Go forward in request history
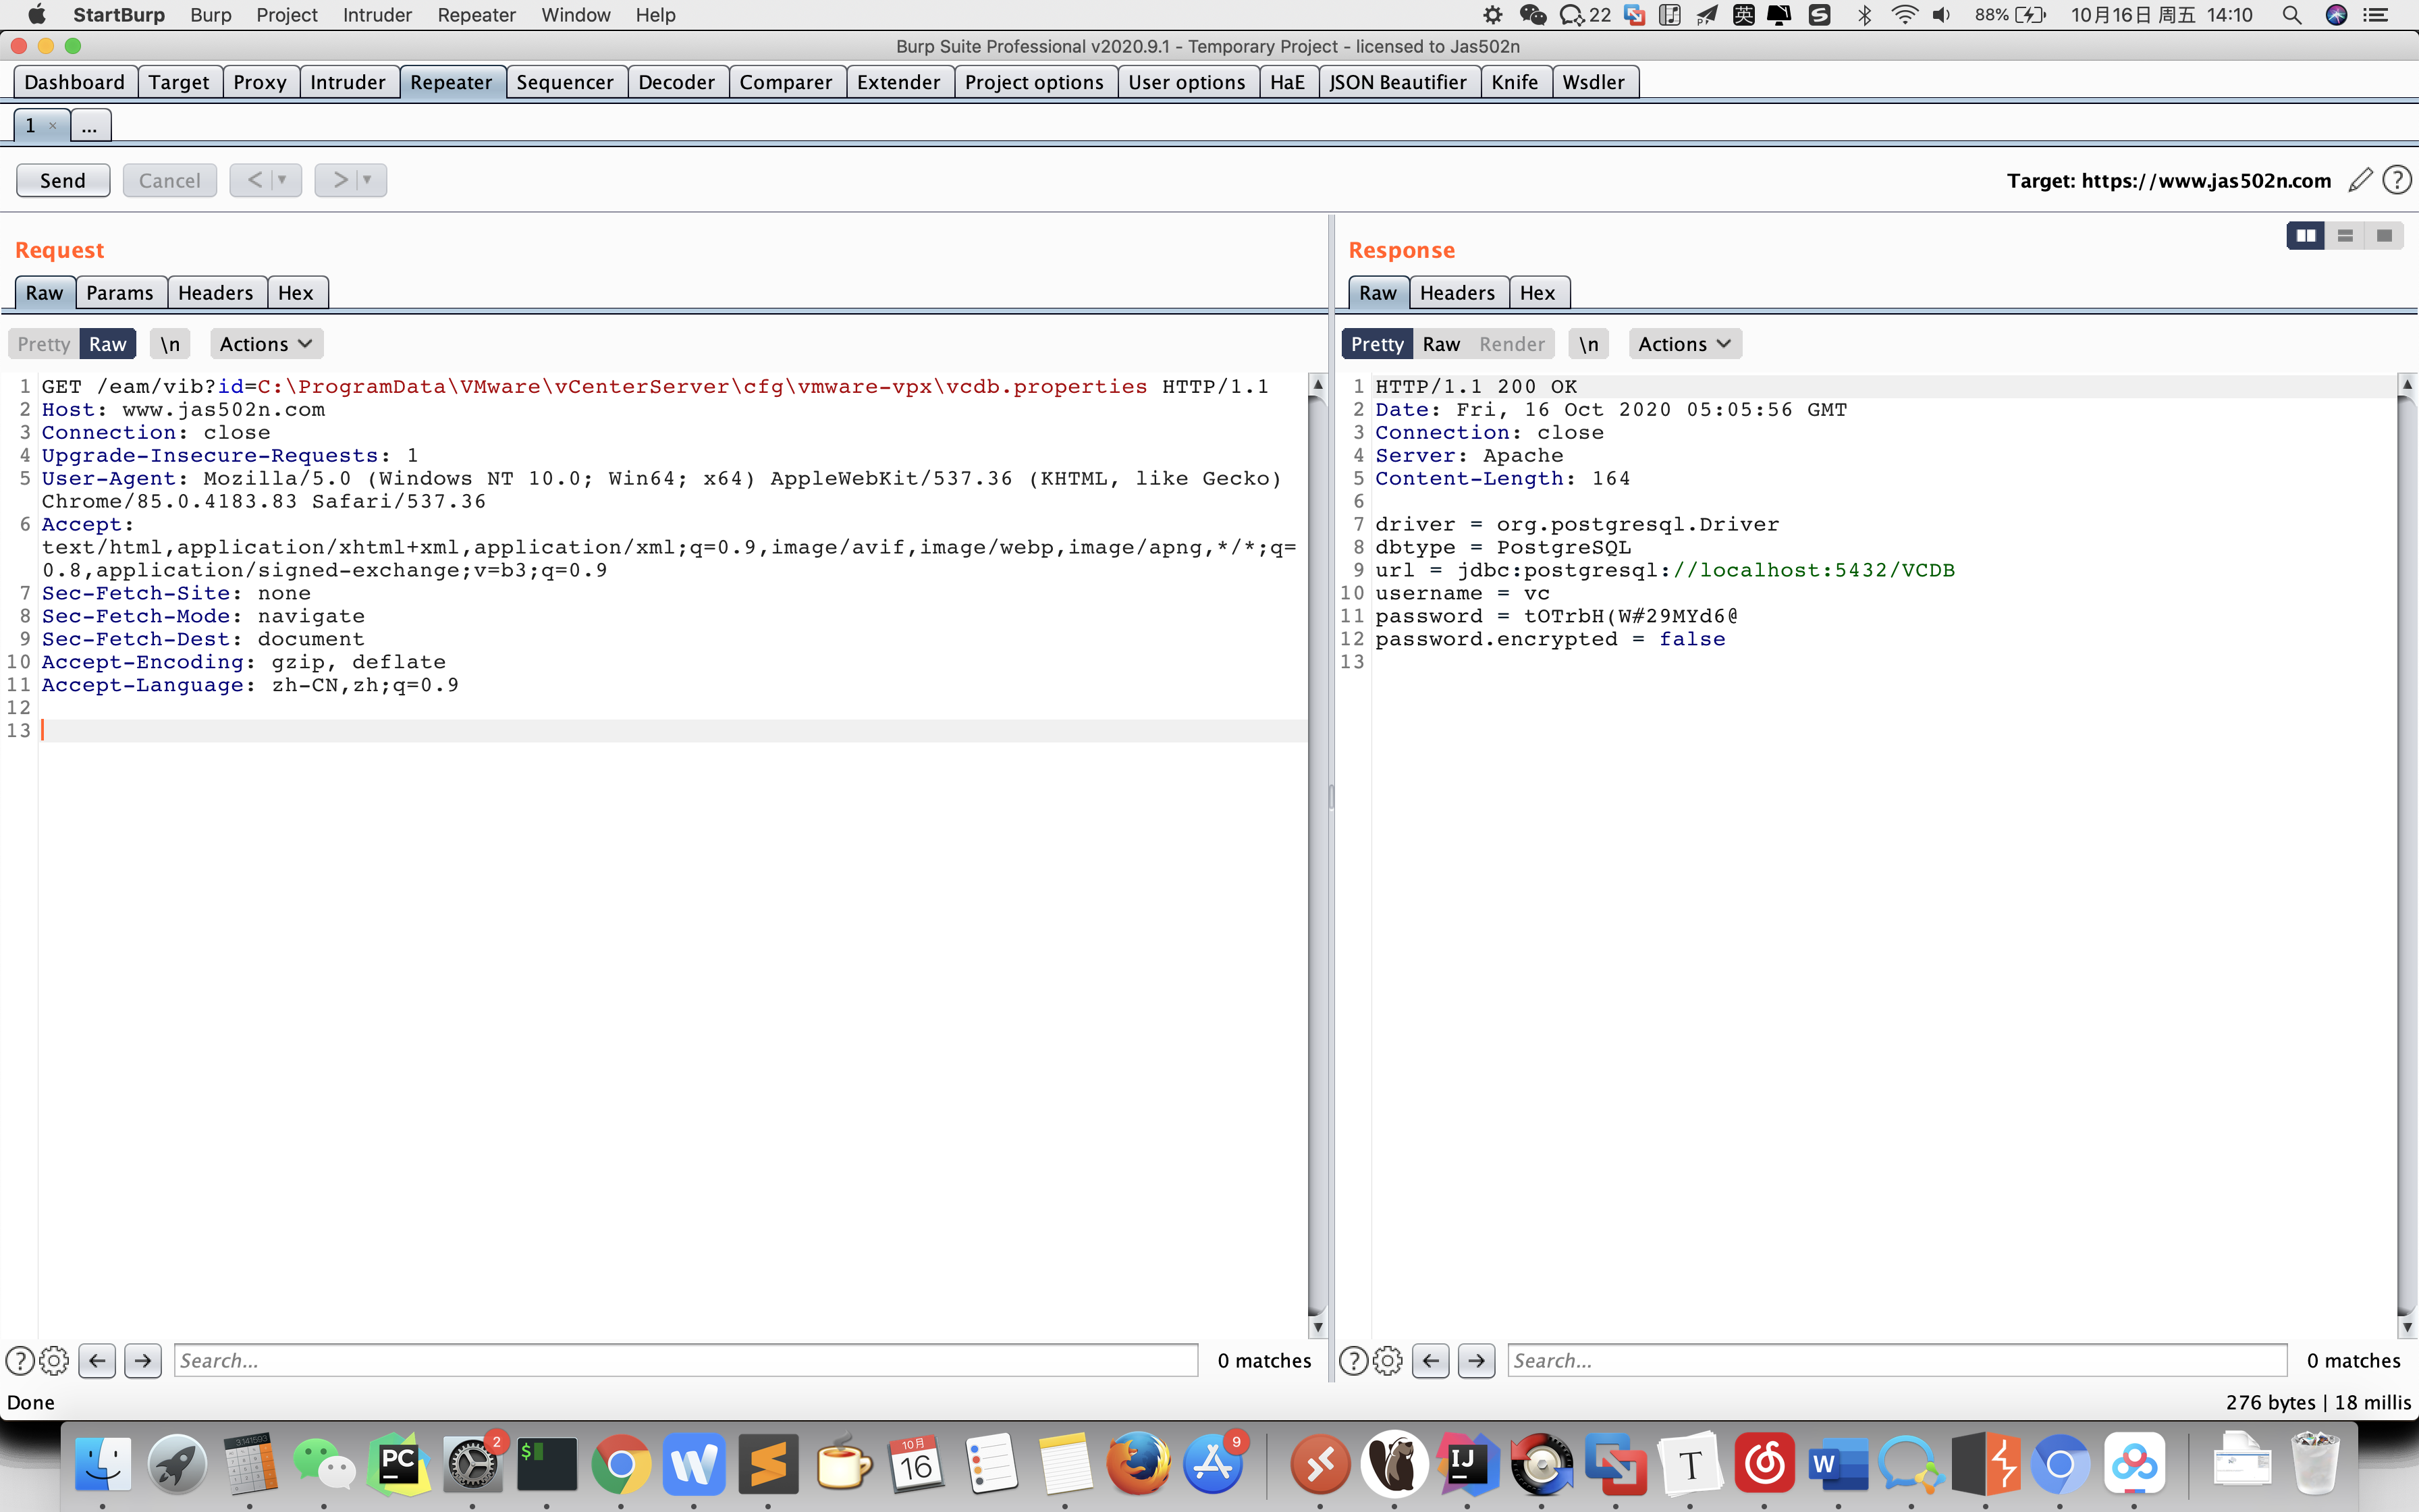The image size is (2419, 1512). pyautogui.click(x=340, y=180)
